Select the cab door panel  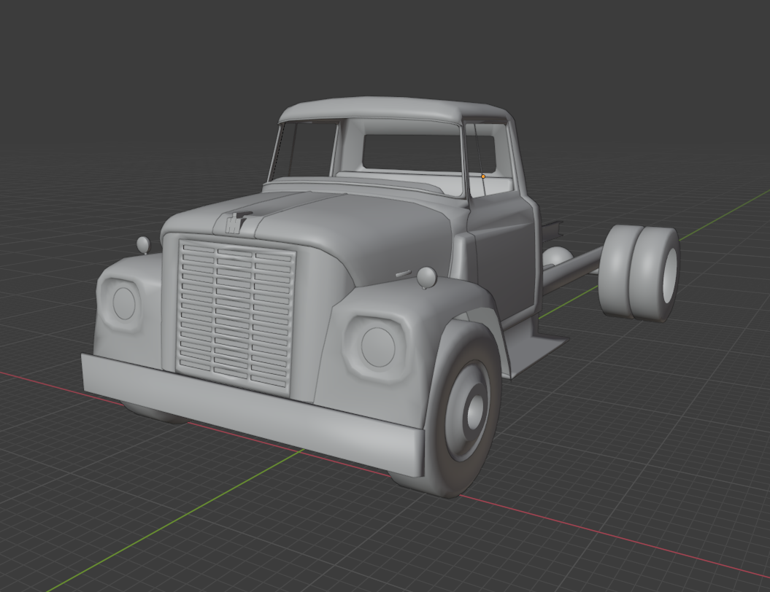(502, 259)
